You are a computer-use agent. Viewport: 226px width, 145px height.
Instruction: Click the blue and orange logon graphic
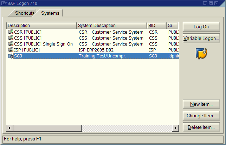201,54
